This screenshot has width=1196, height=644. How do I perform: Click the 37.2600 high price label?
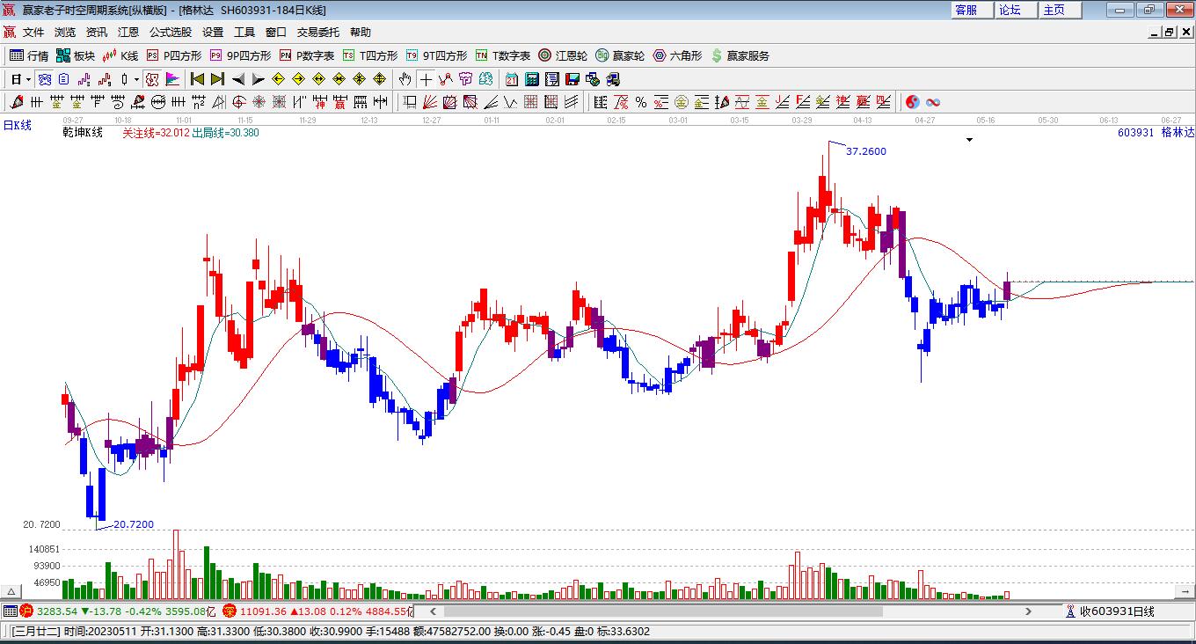coord(866,151)
